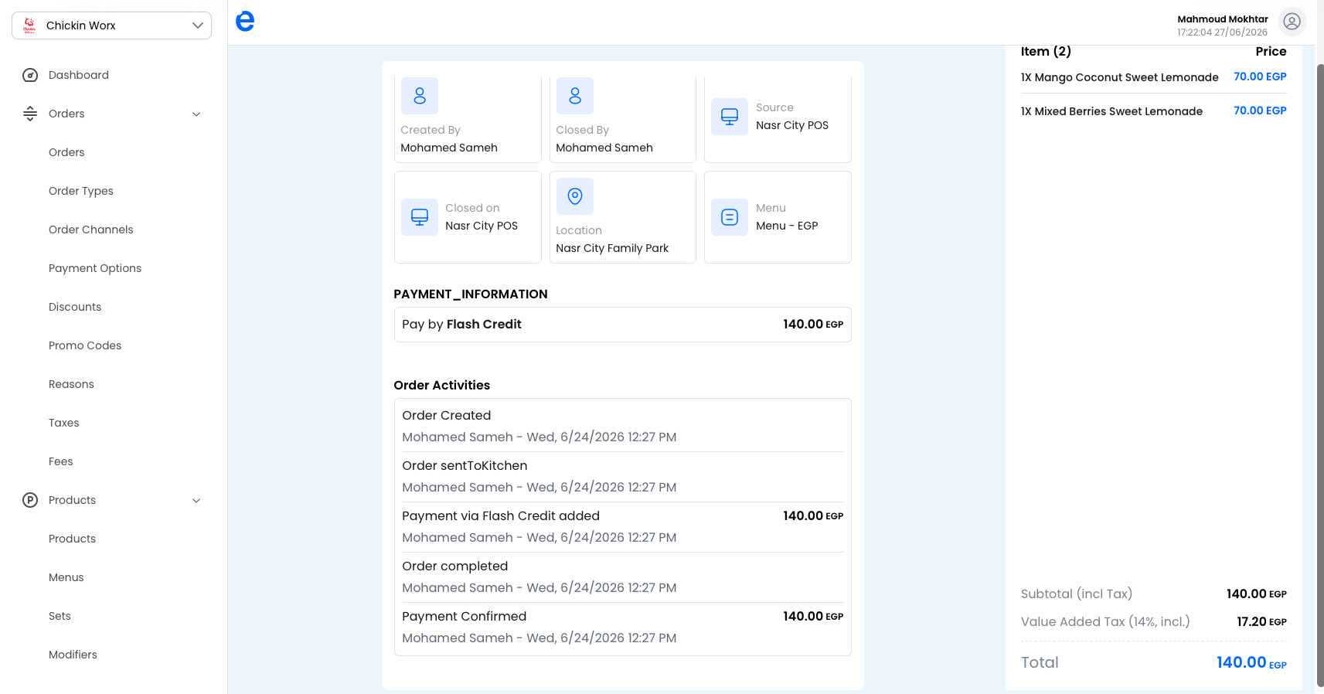The width and height of the screenshot is (1324, 694).
Task: Click the 'Order Created' activity entry
Action: tap(623, 426)
